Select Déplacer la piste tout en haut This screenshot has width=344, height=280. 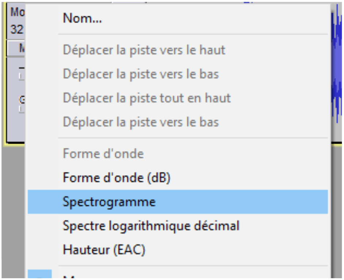point(147,98)
